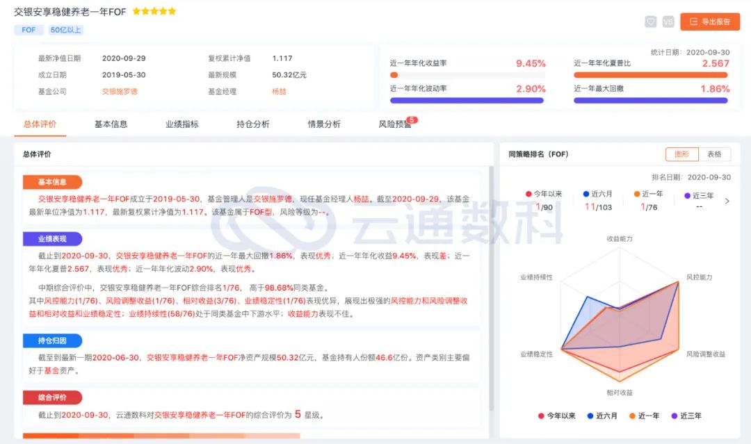751x444 pixels.
Task: Click the 导出报告 export button
Action: (x=710, y=22)
